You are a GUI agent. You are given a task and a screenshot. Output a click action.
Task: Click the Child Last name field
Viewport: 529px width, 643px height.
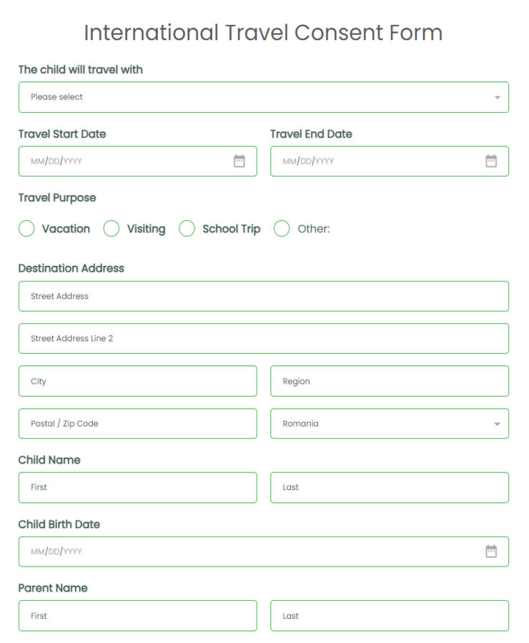point(389,487)
